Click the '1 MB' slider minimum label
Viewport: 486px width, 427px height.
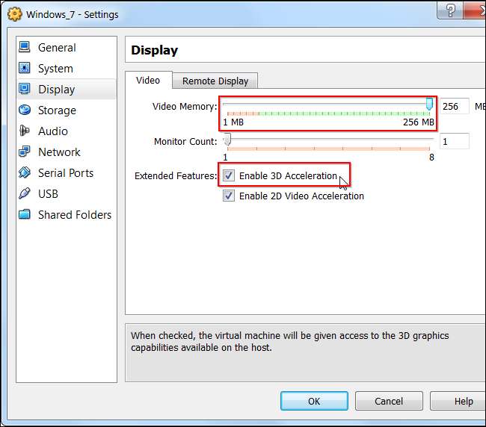tap(233, 122)
